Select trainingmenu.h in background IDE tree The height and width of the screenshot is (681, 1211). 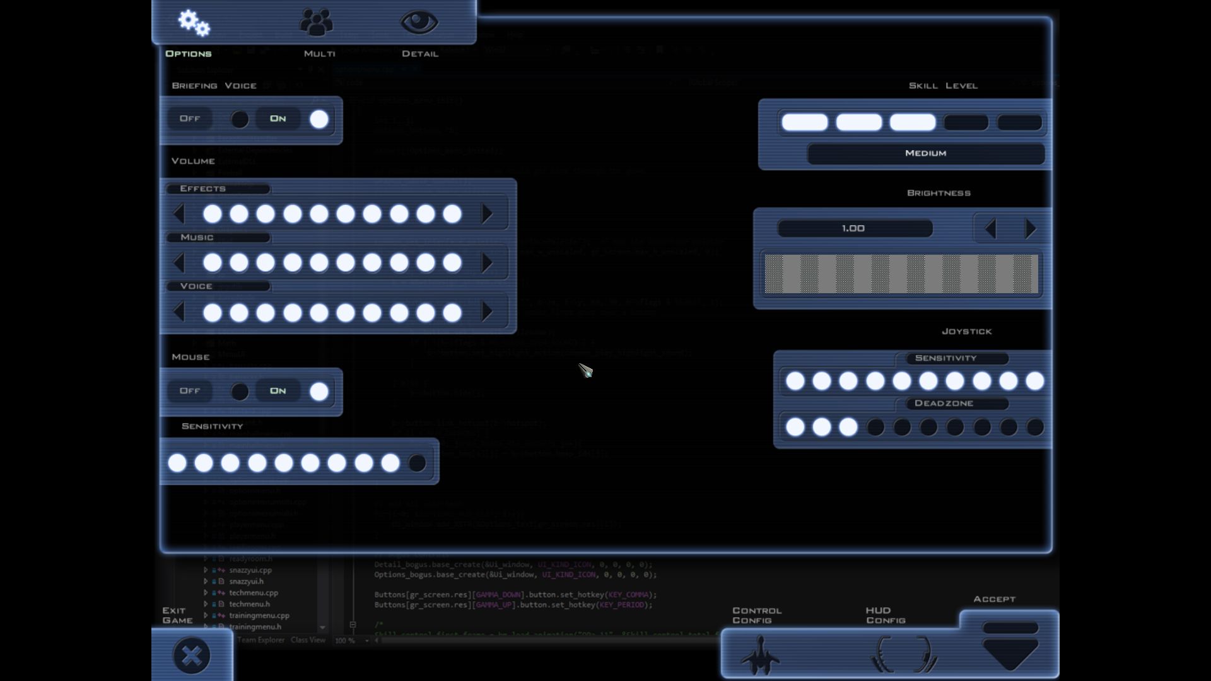tap(255, 627)
